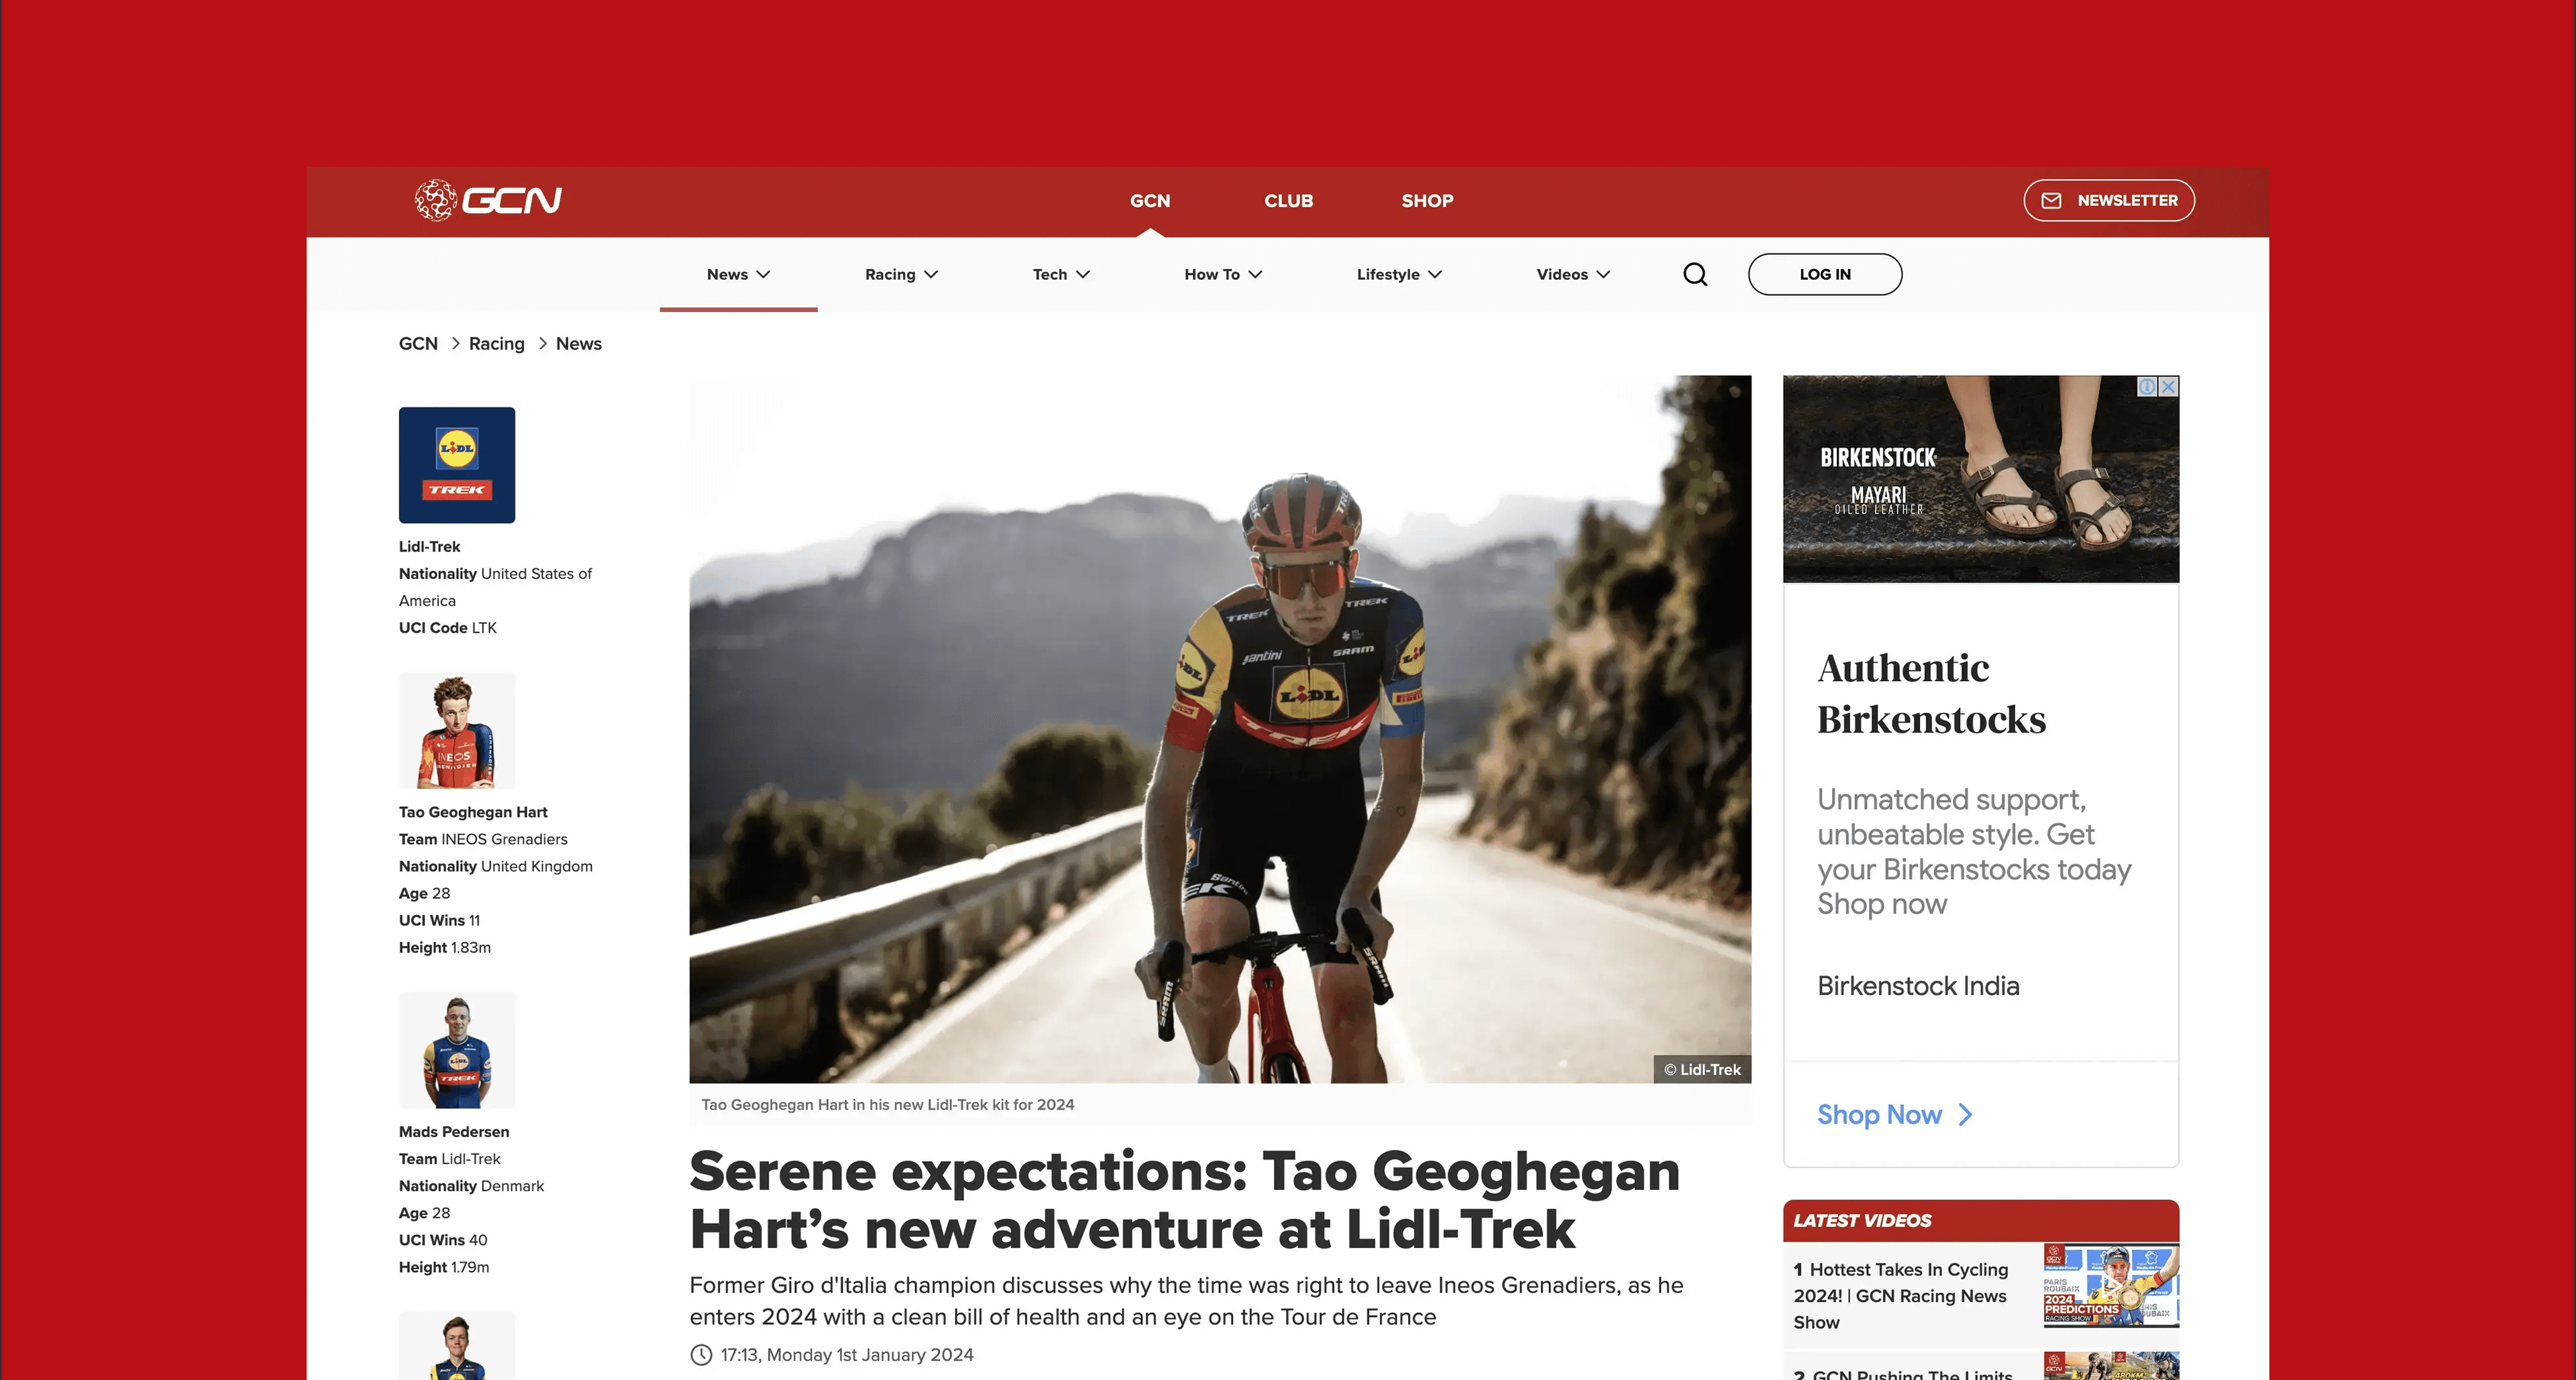This screenshot has height=1380, width=2576.
Task: Open Mads Pedersen's rider photo
Action: tap(457, 1050)
